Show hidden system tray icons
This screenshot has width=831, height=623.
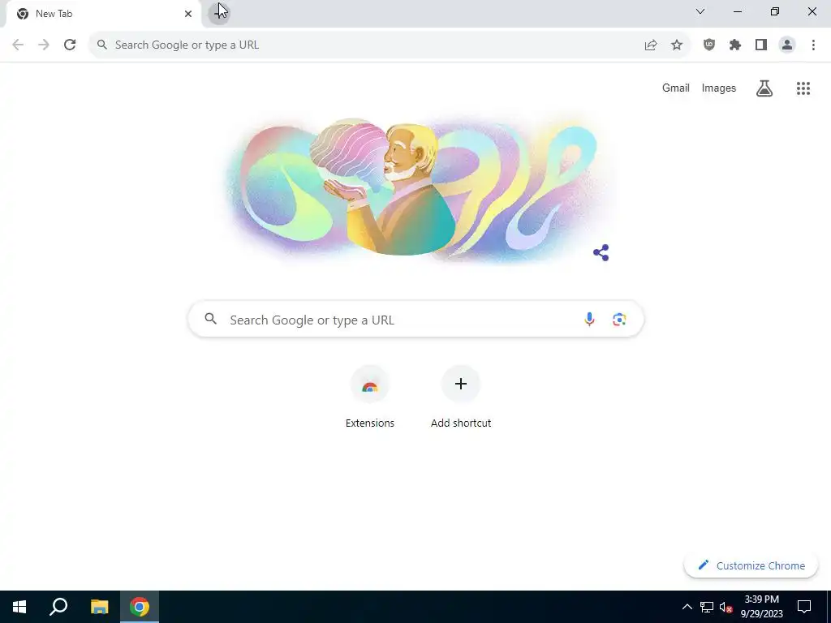pyautogui.click(x=687, y=607)
